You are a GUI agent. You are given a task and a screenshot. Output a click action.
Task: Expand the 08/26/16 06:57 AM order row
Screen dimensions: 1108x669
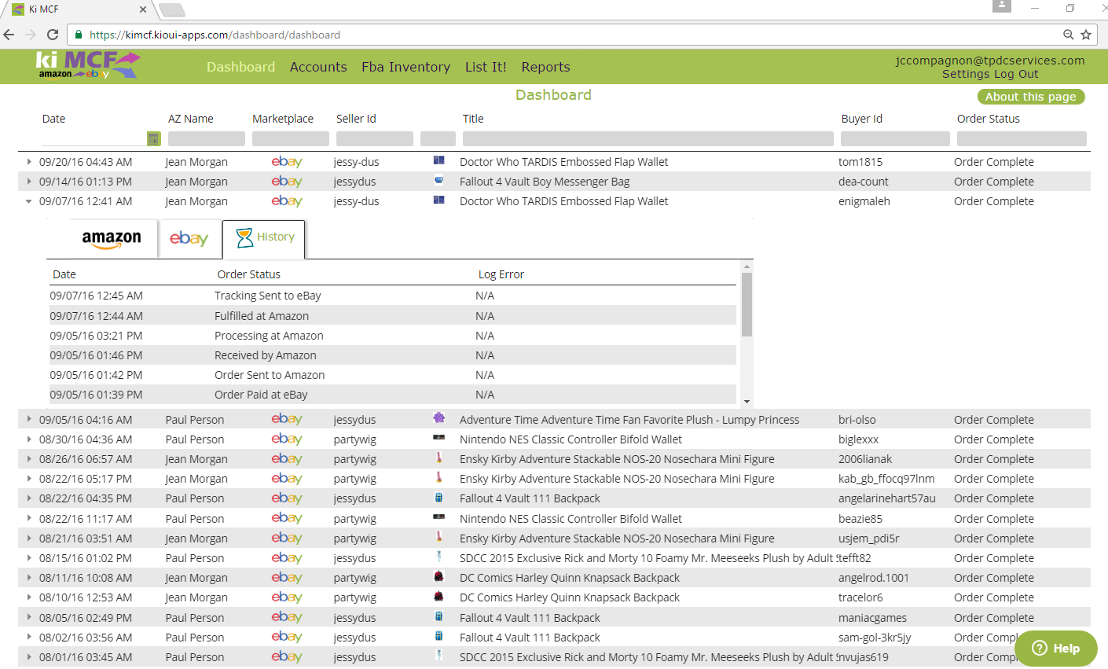pyautogui.click(x=29, y=459)
